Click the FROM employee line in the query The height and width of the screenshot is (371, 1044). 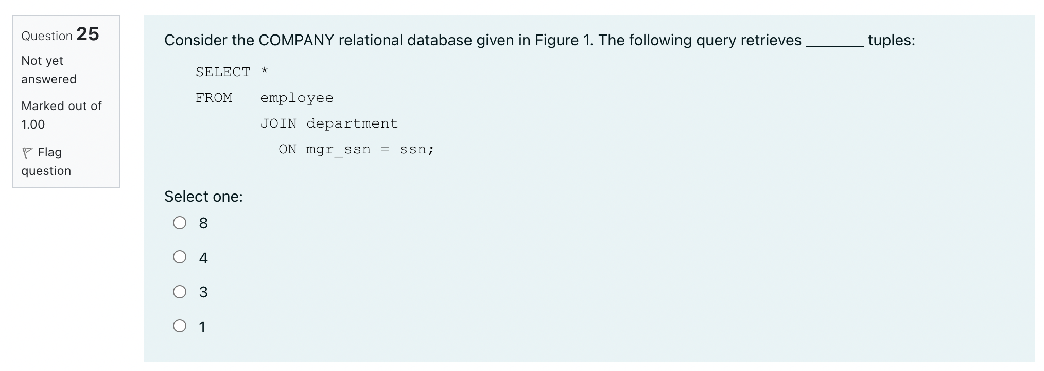coord(264,97)
